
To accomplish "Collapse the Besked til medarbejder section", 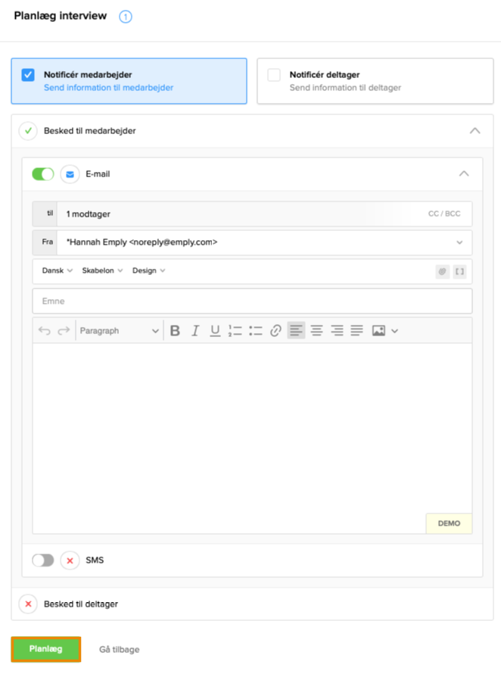I will [475, 131].
